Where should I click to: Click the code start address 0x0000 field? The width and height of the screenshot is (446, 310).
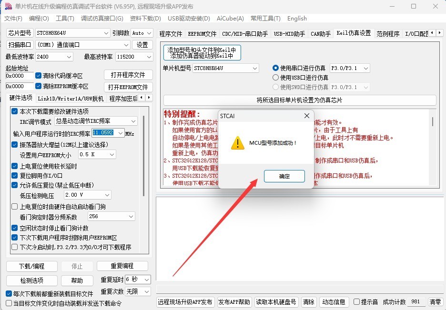(x=20, y=76)
